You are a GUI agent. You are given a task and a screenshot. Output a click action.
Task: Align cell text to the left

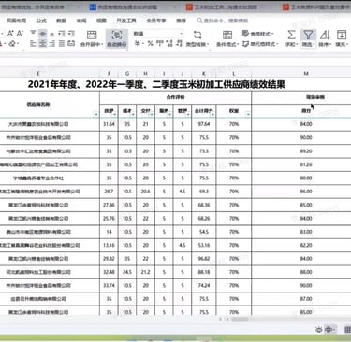click(33, 43)
